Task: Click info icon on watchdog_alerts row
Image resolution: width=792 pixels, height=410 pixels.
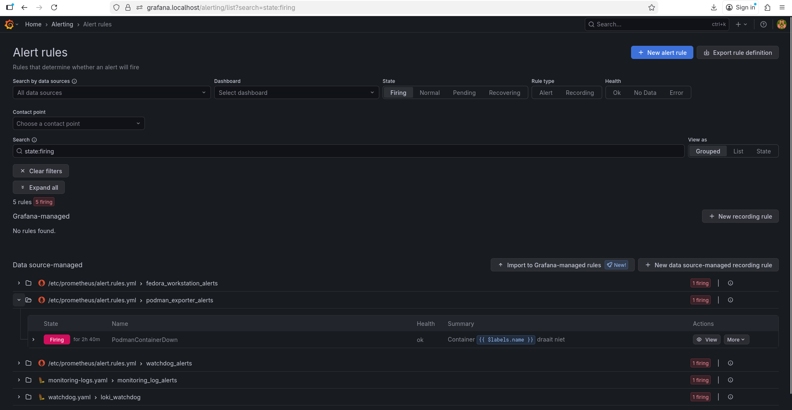Action: tap(731, 363)
